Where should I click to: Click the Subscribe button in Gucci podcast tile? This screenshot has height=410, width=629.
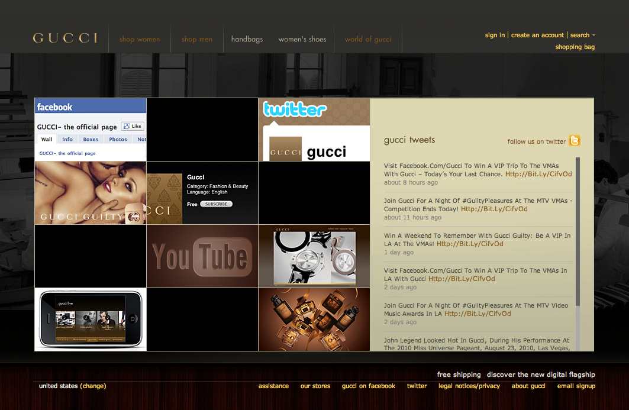(x=216, y=204)
